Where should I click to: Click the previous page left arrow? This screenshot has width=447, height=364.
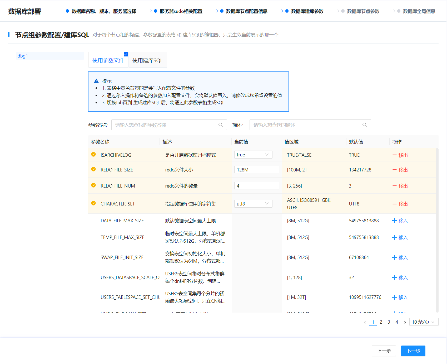(x=365, y=322)
